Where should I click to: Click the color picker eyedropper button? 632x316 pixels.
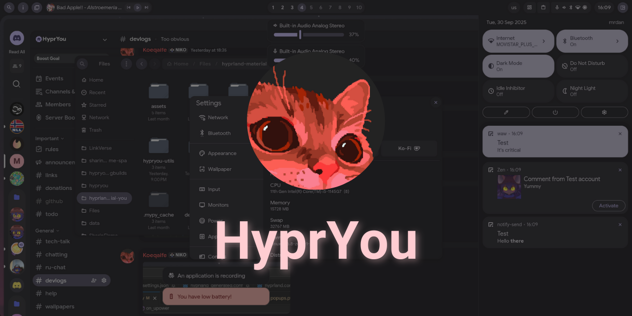pos(506,112)
